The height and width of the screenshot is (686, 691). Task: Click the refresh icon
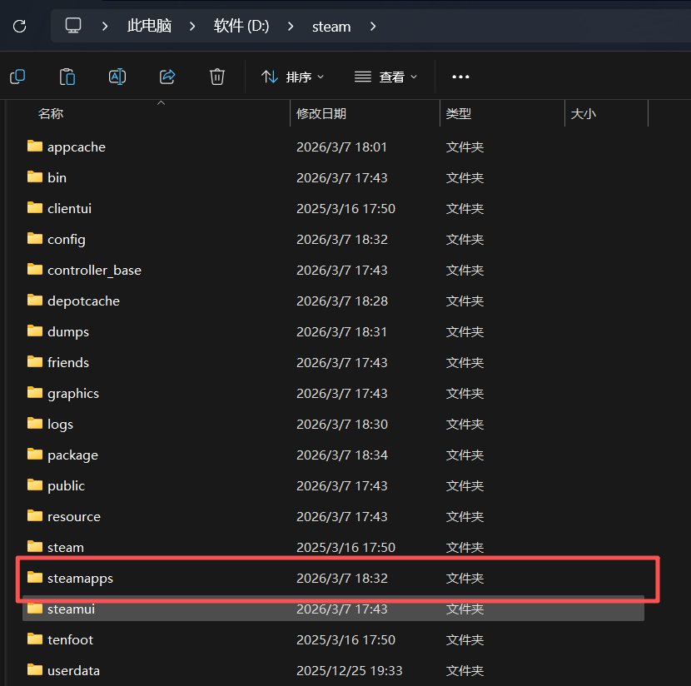[19, 27]
